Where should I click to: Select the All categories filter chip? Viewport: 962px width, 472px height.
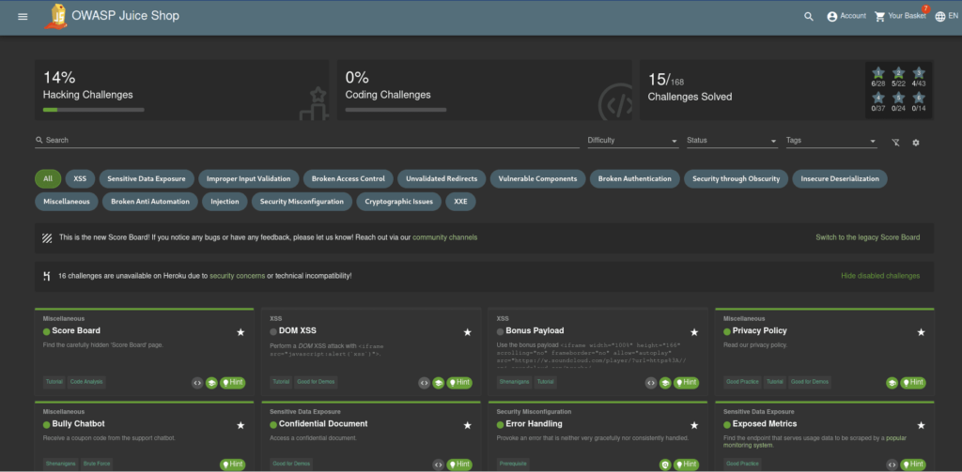point(48,178)
